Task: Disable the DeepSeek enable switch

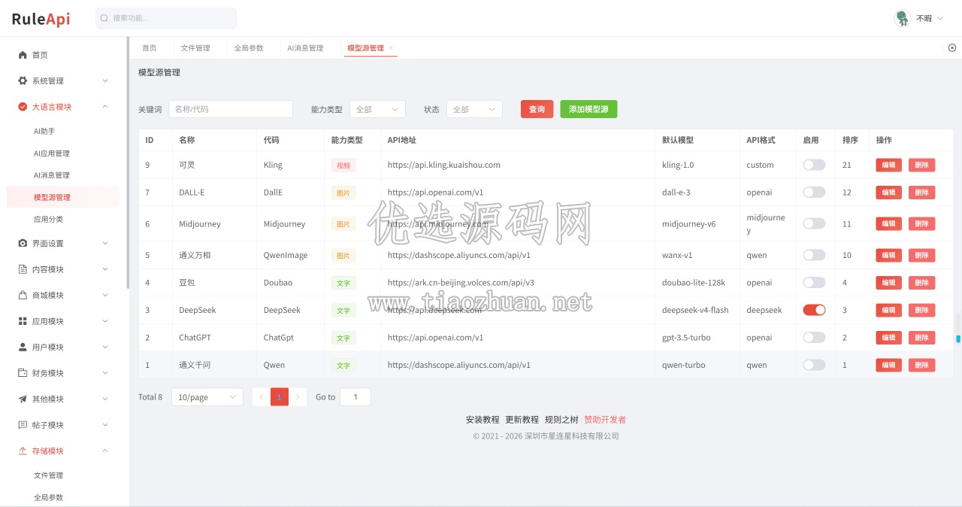Action: pyautogui.click(x=814, y=310)
